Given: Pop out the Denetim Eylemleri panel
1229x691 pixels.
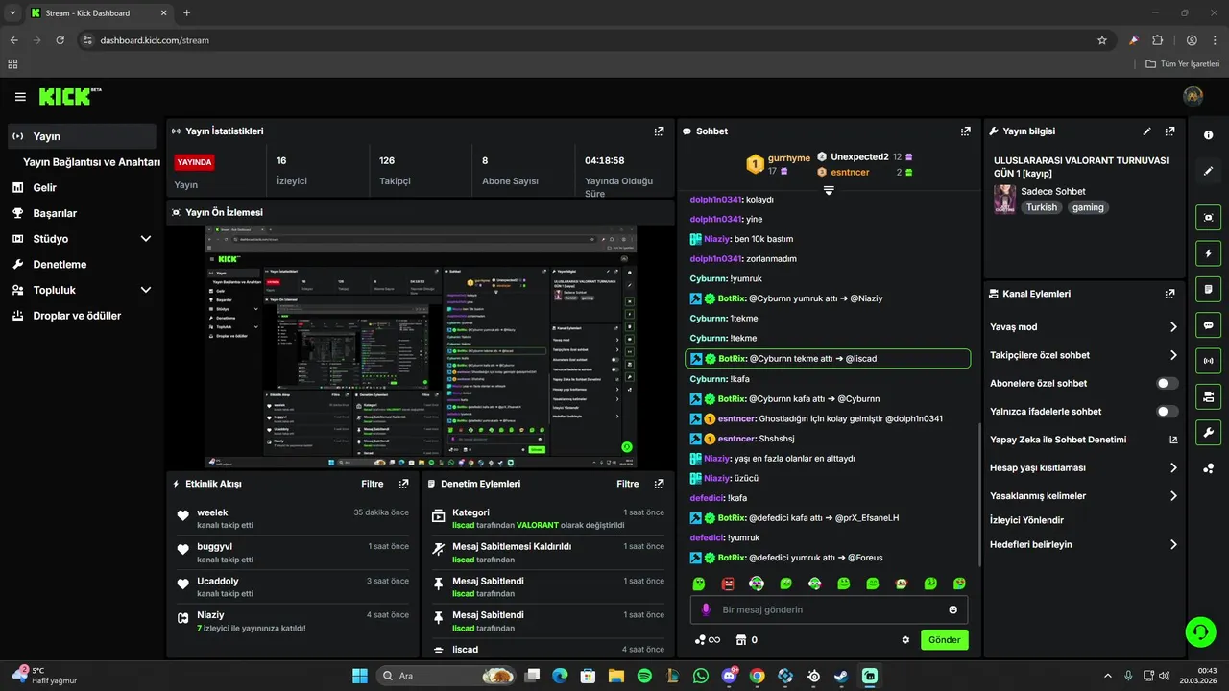Looking at the screenshot, I should coord(659,484).
